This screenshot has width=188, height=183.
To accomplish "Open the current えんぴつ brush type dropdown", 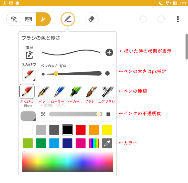I will pos(29,74).
